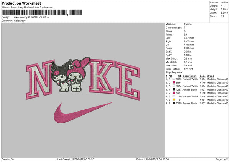
Task: Click the 'Color changes:' label
Action: [174, 28]
